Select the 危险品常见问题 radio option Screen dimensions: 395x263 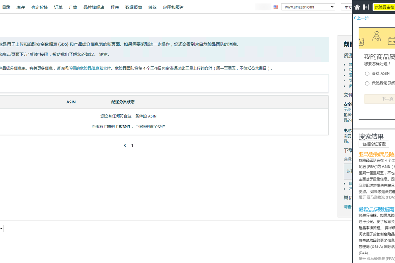367,83
